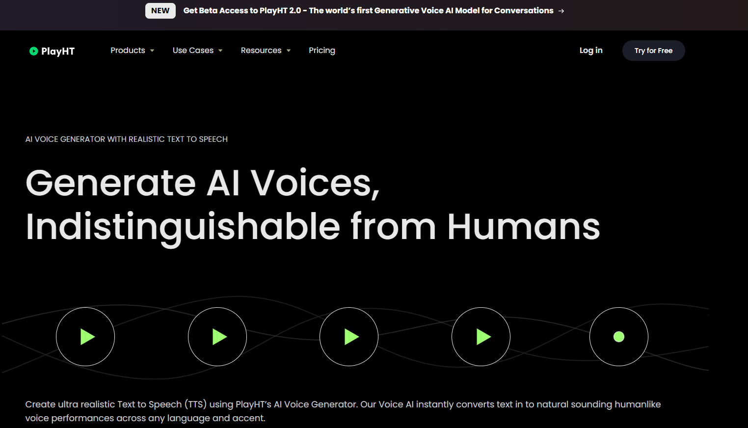The height and width of the screenshot is (428, 748).
Task: Click the Try for Free button
Action: (653, 51)
